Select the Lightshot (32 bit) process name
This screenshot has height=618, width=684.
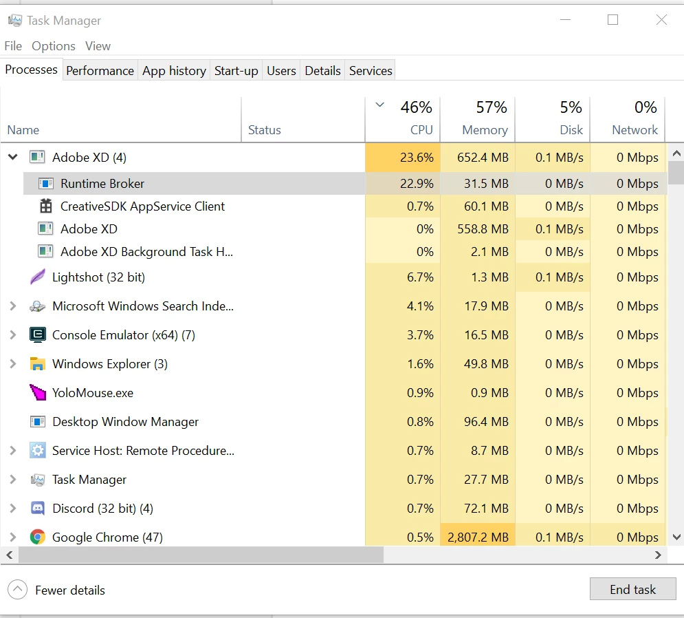click(x=98, y=277)
